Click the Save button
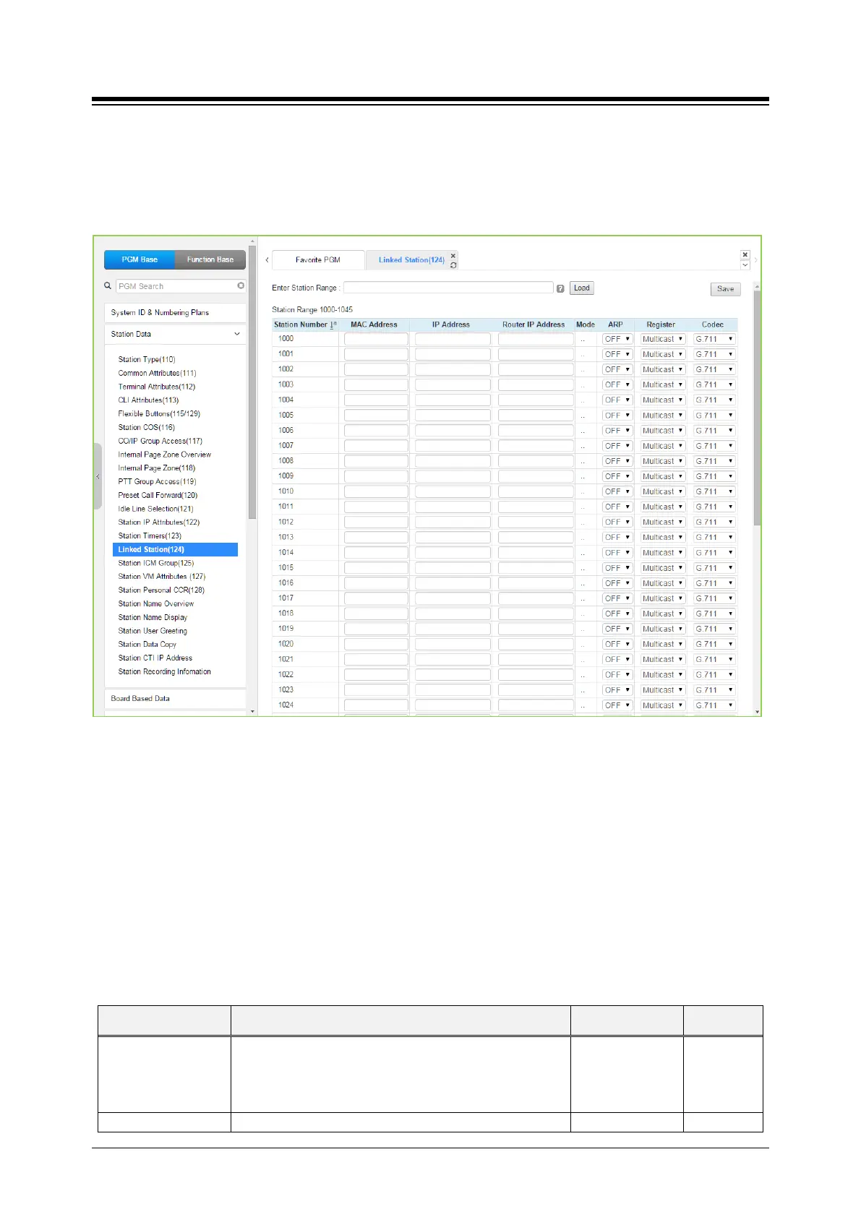 725,289
